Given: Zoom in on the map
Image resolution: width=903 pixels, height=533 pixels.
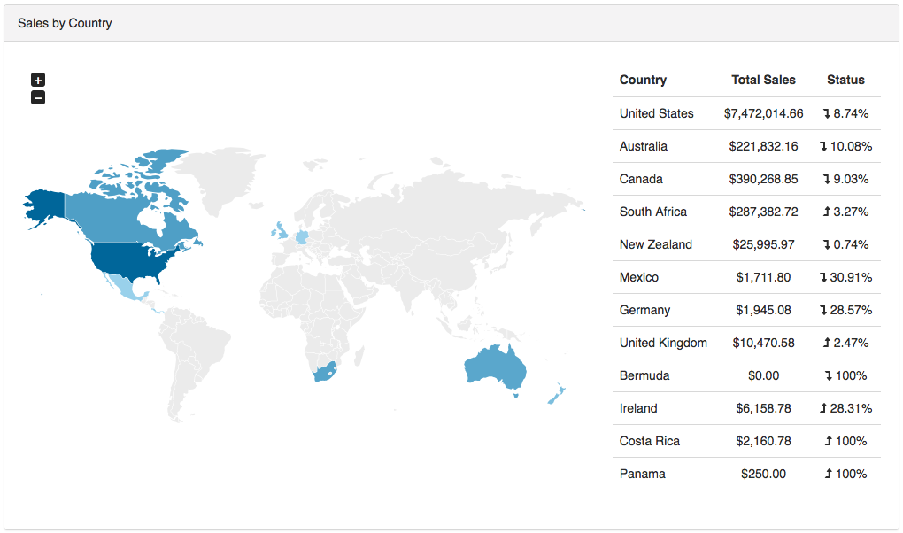Looking at the screenshot, I should (x=38, y=80).
